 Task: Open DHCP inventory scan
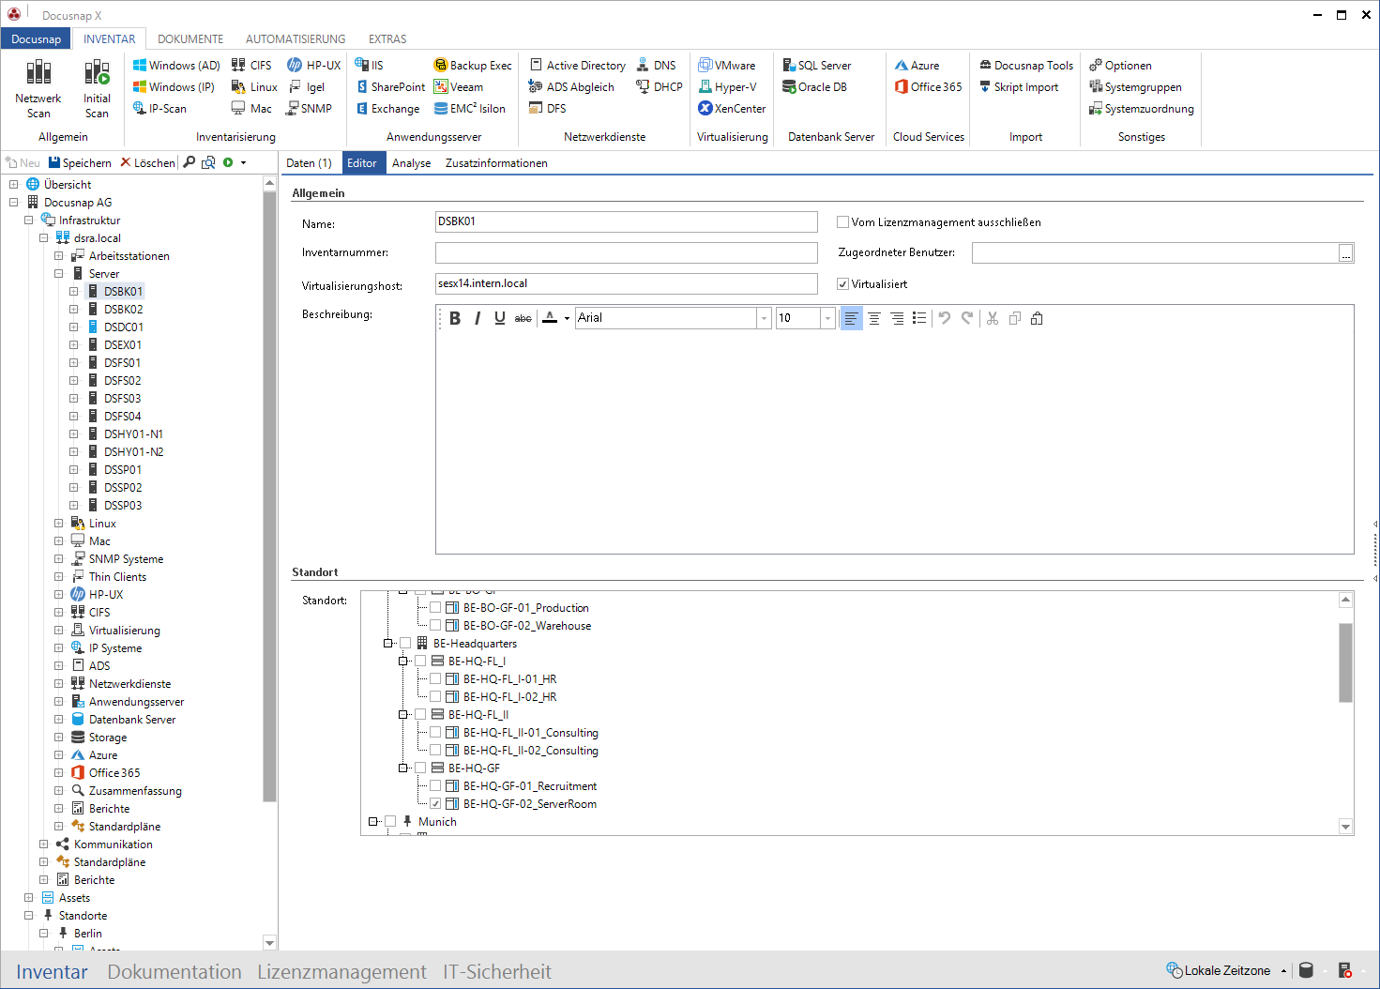pyautogui.click(x=660, y=87)
